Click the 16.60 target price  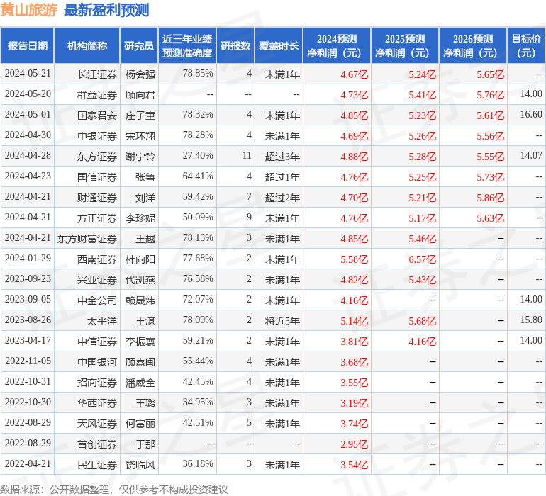531,115
